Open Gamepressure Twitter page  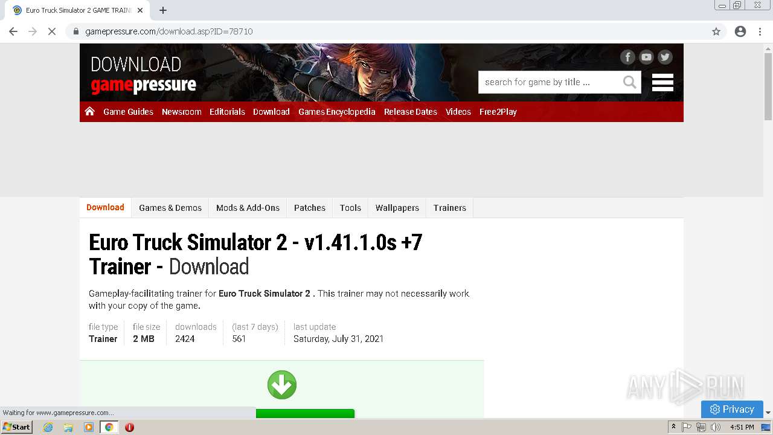[x=665, y=57]
